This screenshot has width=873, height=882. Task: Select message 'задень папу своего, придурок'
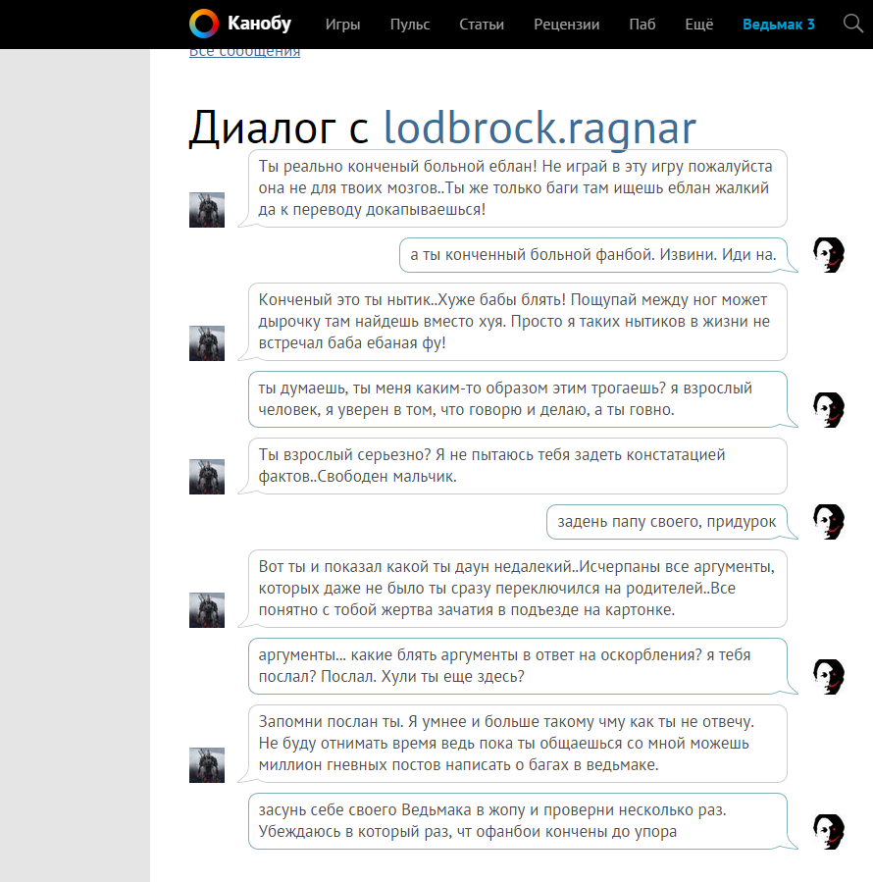tap(667, 521)
